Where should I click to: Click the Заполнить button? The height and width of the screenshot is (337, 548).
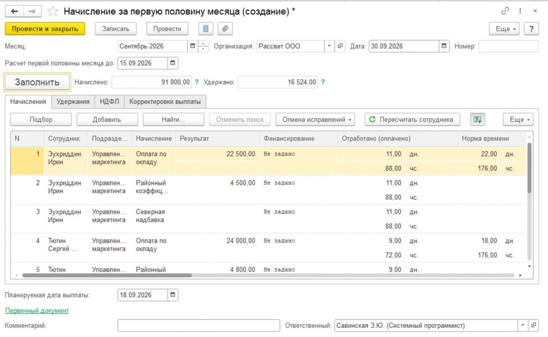[x=37, y=82]
